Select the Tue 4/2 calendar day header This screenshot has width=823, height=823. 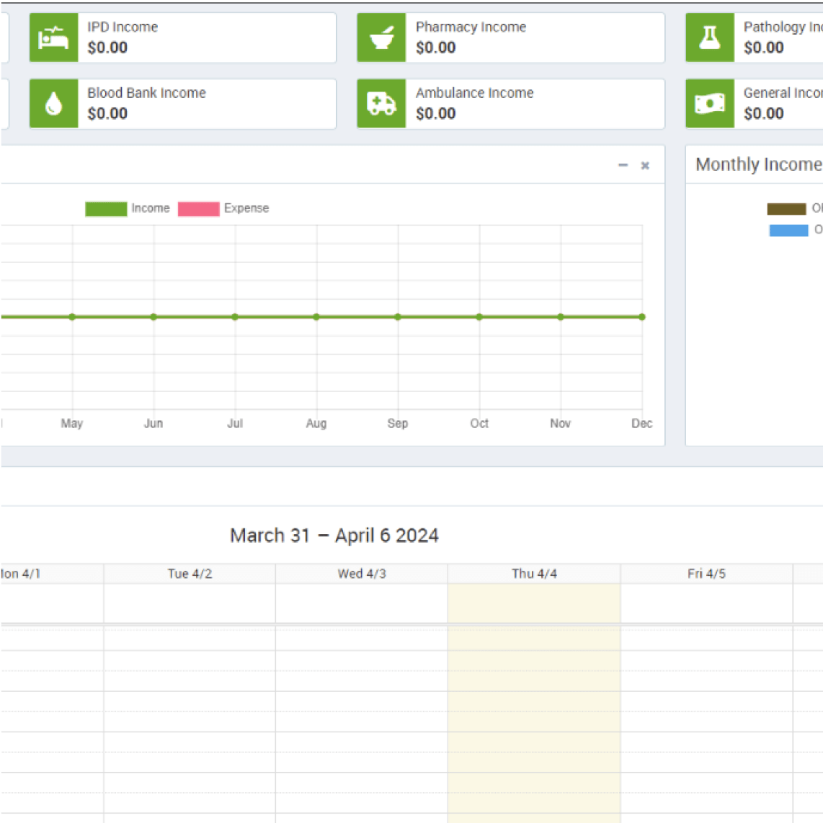coord(189,573)
